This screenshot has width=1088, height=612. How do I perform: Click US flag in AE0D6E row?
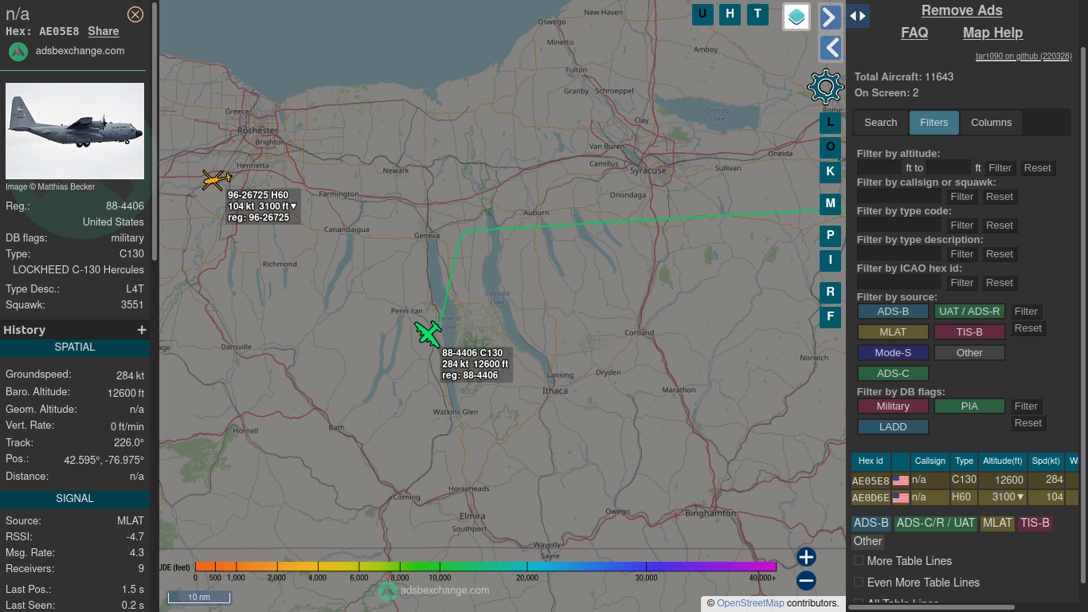coord(901,498)
